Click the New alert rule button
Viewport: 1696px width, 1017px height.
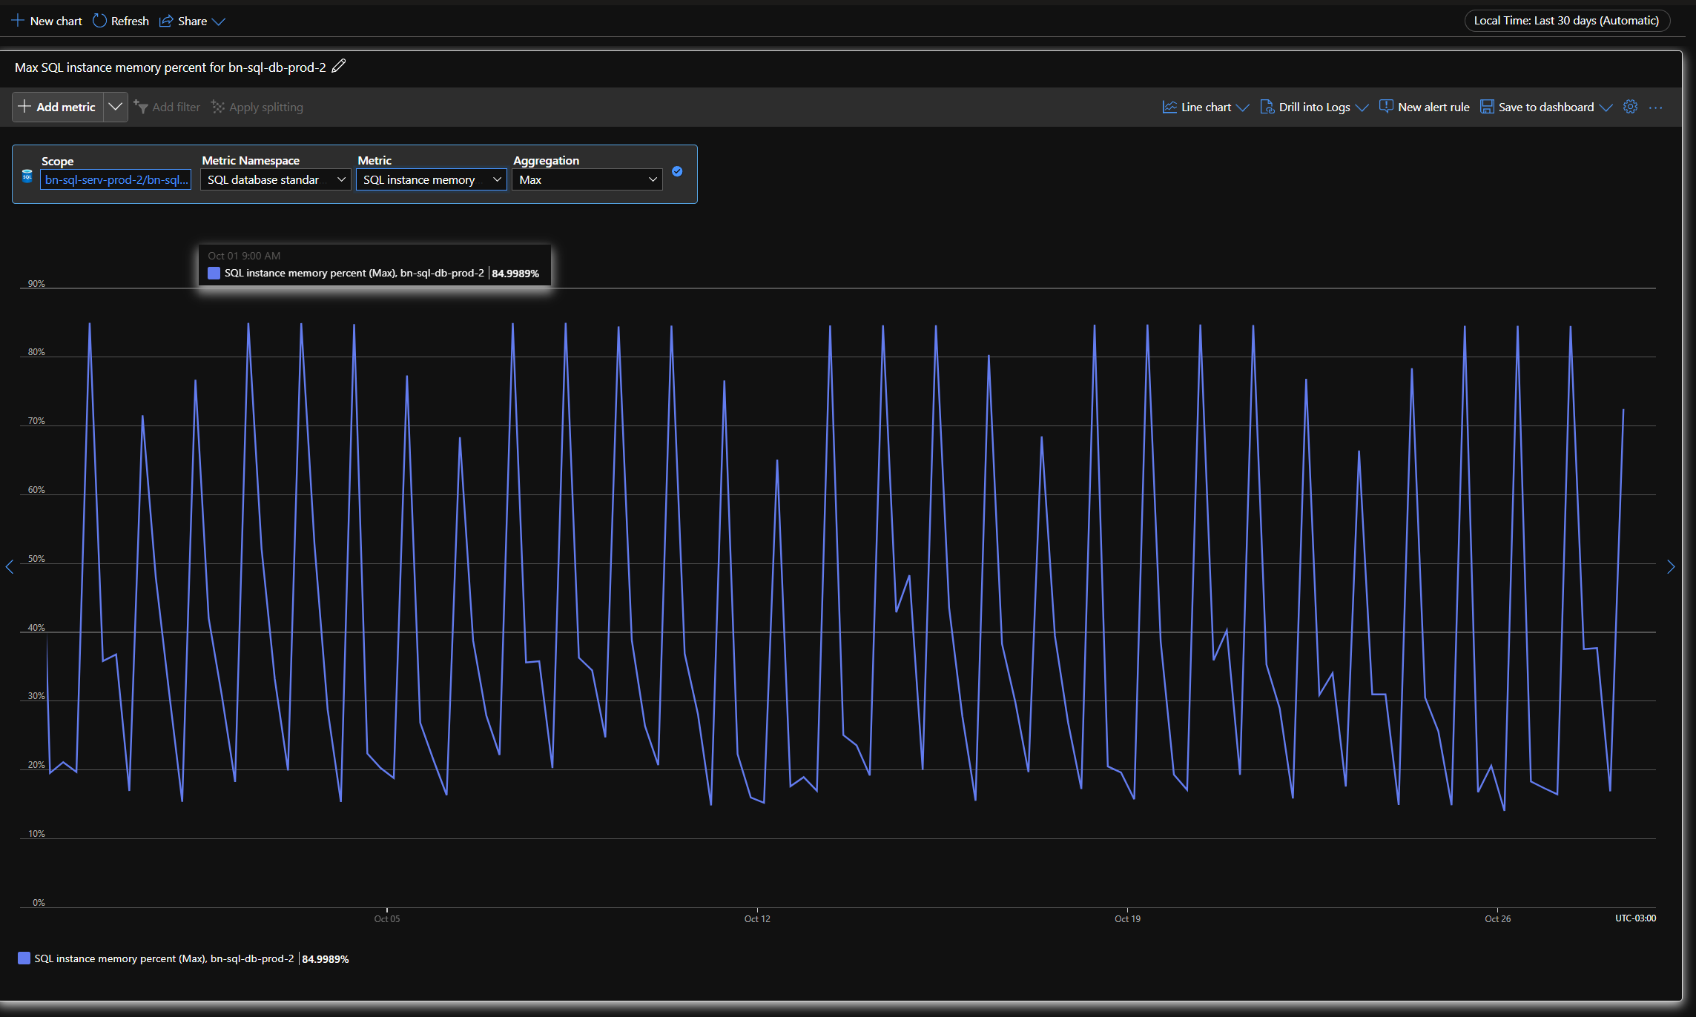[x=1424, y=107]
